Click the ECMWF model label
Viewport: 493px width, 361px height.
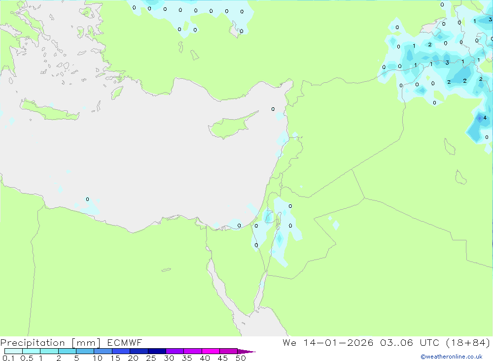pos(125,342)
